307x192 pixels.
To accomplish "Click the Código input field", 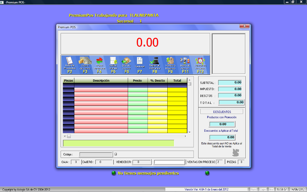I will [96, 154].
